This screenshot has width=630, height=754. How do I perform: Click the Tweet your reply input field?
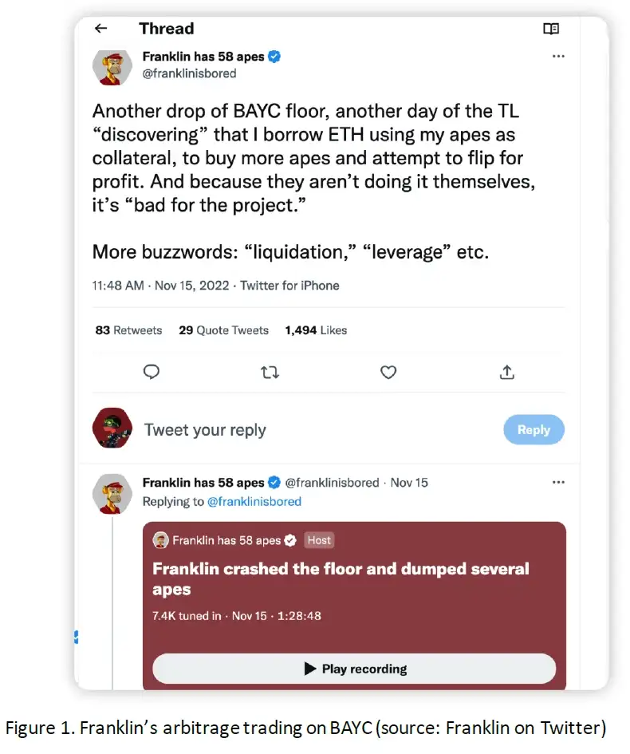tap(206, 429)
